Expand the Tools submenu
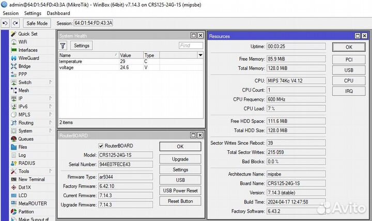Image resolution: width=372 pixels, height=221 pixels. click(x=51, y=171)
